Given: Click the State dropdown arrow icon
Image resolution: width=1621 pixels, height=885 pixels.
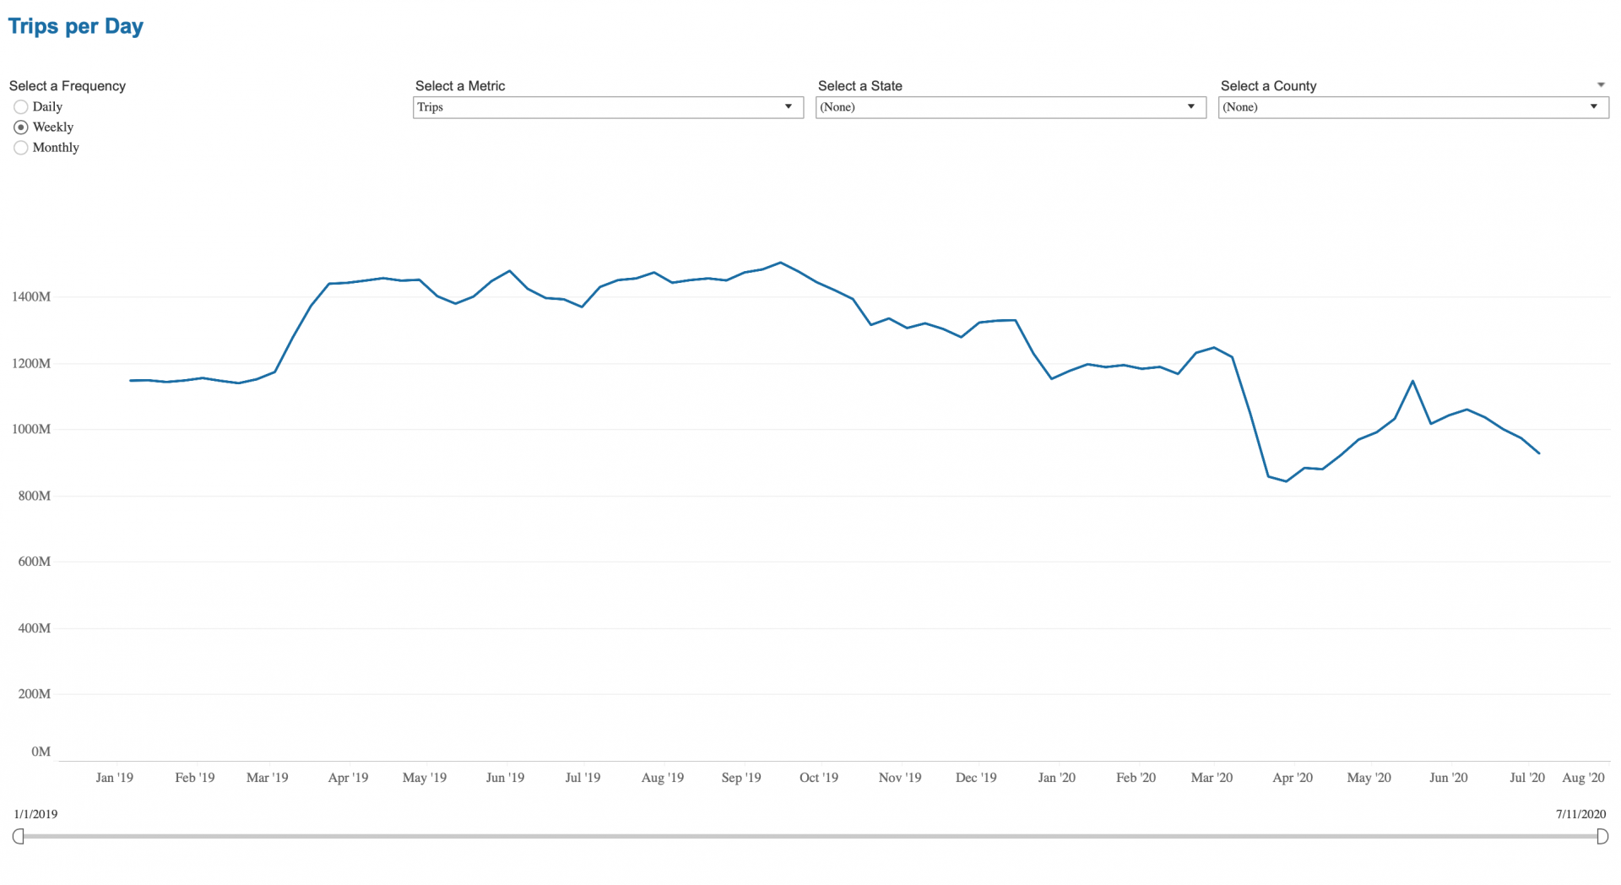Looking at the screenshot, I should point(1191,107).
